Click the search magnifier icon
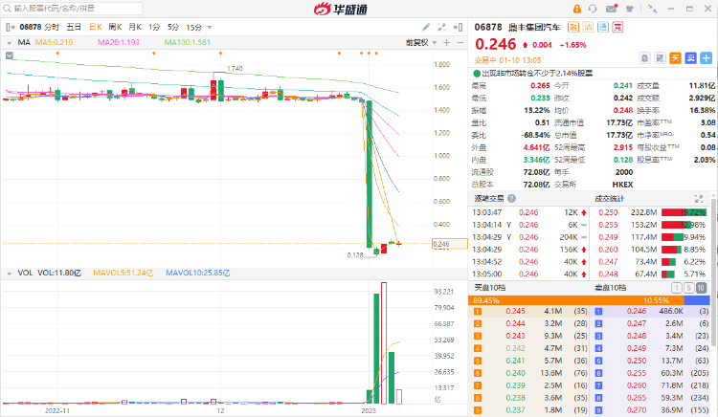Image resolution: width=718 pixels, height=417 pixels. click(7, 9)
